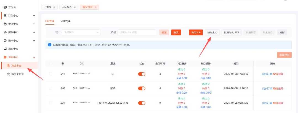Click the 渠道中心 sidebar icon
The height and width of the screenshot is (113, 298).
coord(5,24)
